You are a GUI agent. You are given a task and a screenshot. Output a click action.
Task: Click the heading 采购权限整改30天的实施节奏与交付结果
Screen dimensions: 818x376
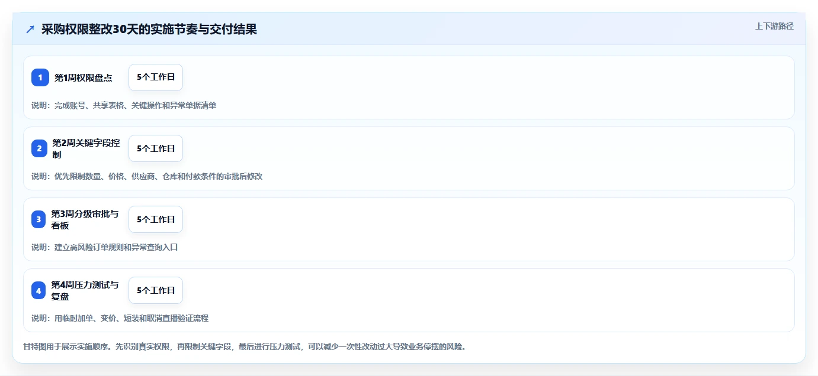click(149, 29)
